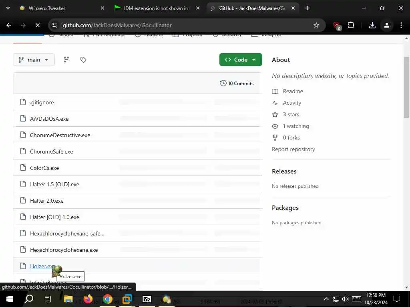Select the GitHub JackDoesMalwares tab
Viewport: 410px width, 307px height.
(252, 8)
